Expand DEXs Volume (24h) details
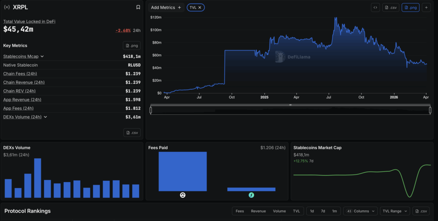Image resolution: width=438 pixels, height=221 pixels. tap(45, 117)
